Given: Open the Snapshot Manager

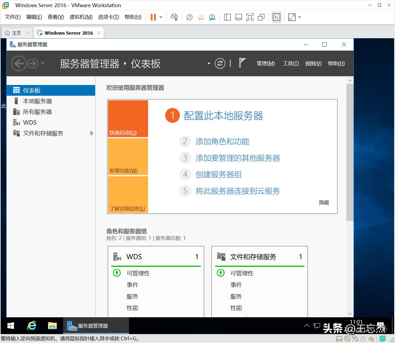Looking at the screenshot, I should tap(212, 17).
